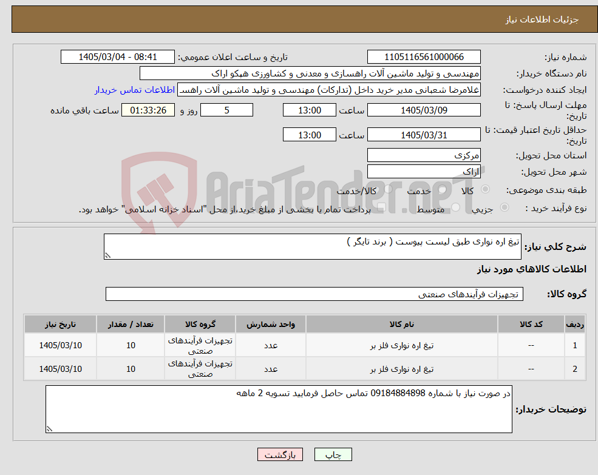This screenshot has height=475, width=598.
Task: Click the تعداد / مقدار column header
Action: [x=131, y=324]
